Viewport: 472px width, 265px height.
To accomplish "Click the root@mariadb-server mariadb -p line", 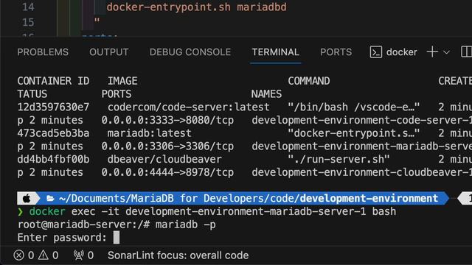I will tap(117, 225).
